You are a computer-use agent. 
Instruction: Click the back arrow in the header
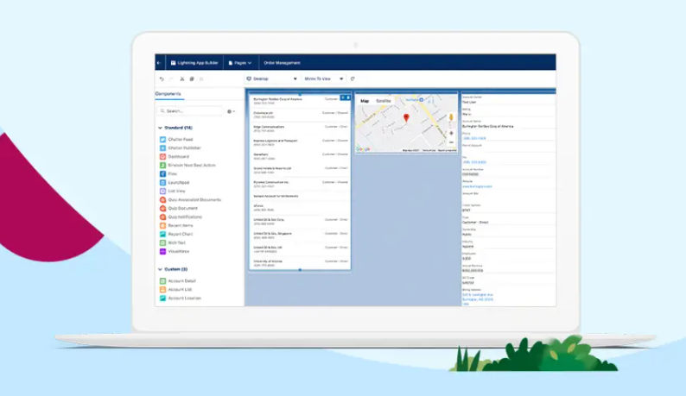(159, 63)
